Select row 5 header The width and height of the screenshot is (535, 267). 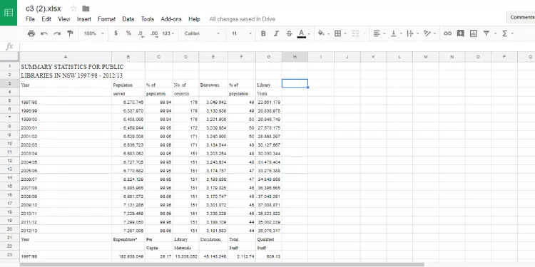9,101
